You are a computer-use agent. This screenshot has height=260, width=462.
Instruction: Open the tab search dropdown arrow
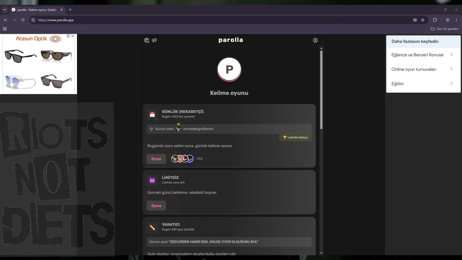click(5, 10)
